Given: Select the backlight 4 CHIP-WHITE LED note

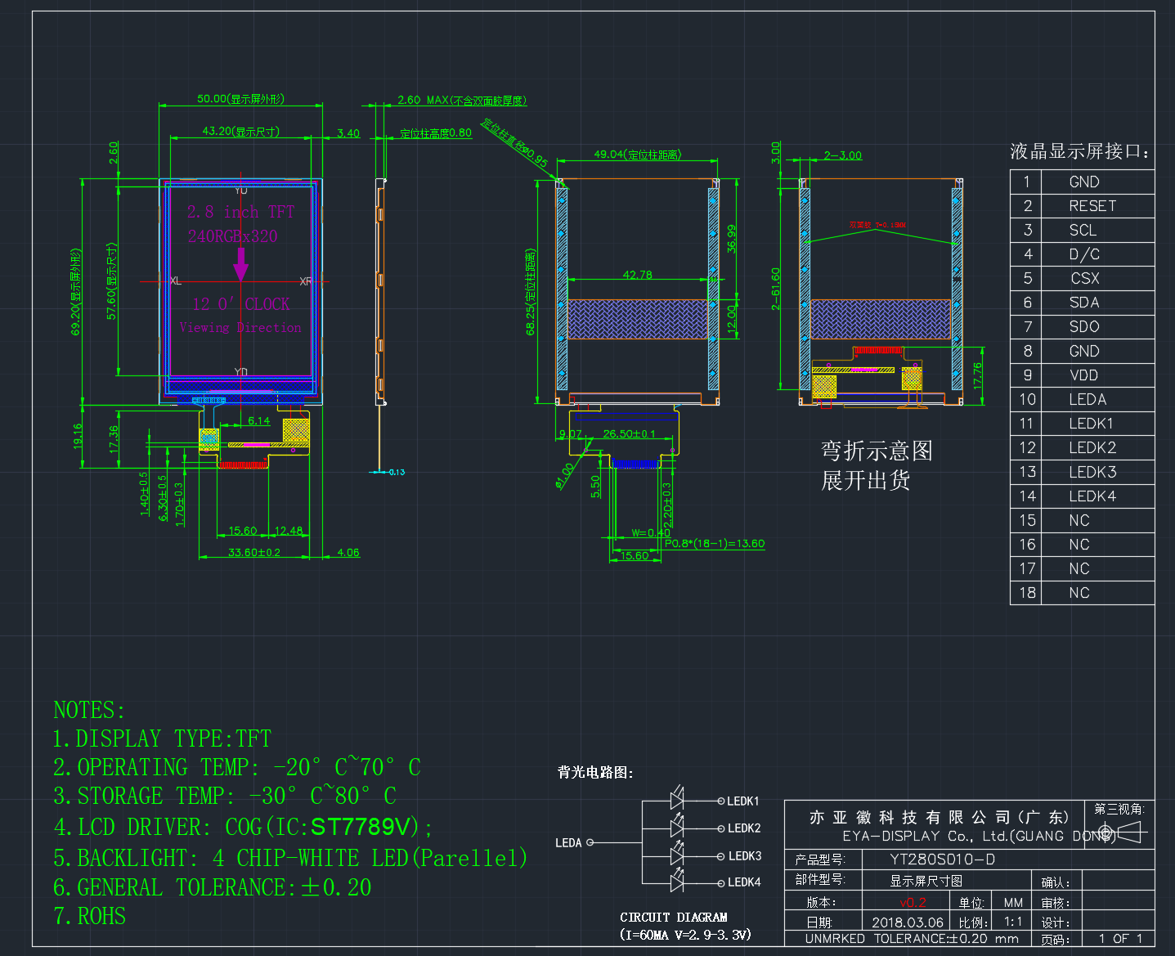Looking at the screenshot, I should coord(290,858).
